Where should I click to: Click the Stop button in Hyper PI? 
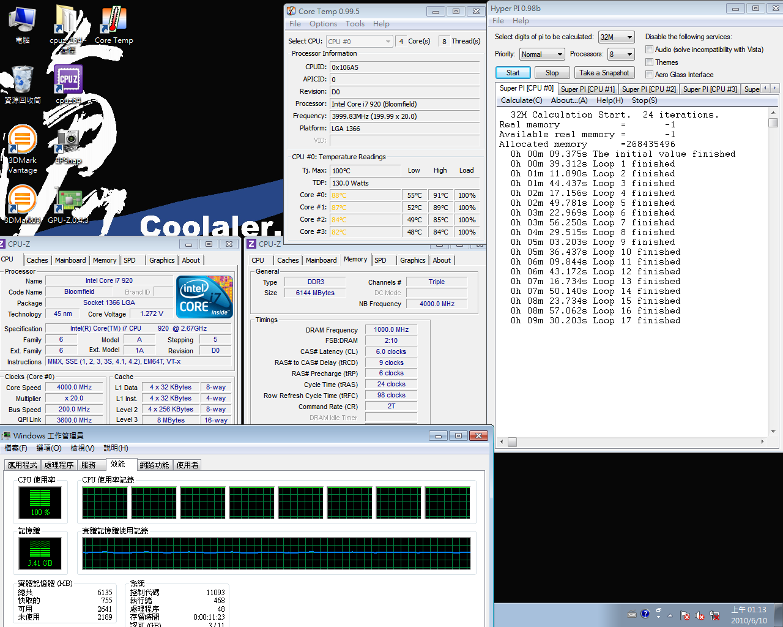(552, 73)
